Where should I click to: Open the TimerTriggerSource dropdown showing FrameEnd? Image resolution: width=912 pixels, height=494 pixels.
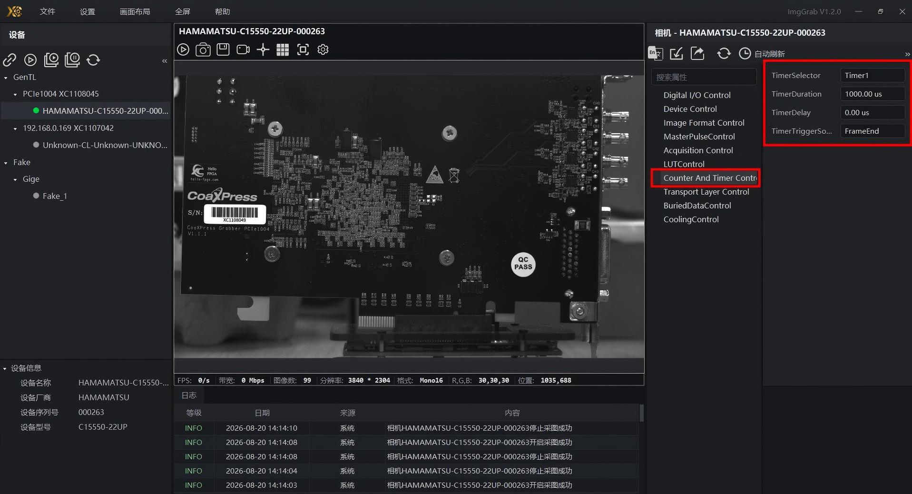point(873,131)
